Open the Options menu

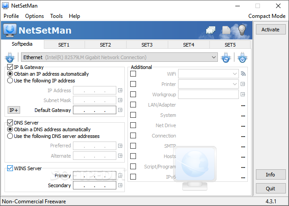[34, 16]
